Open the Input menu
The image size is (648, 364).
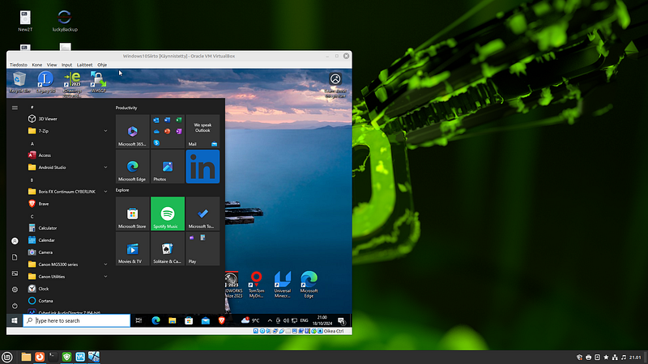[x=66, y=65]
